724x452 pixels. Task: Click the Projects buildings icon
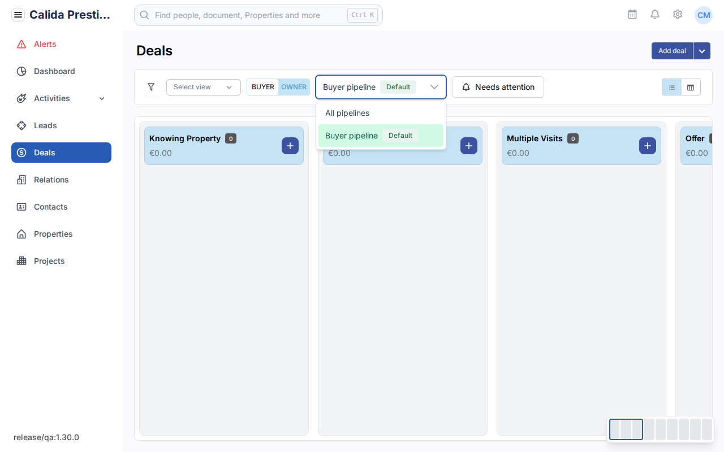21,261
